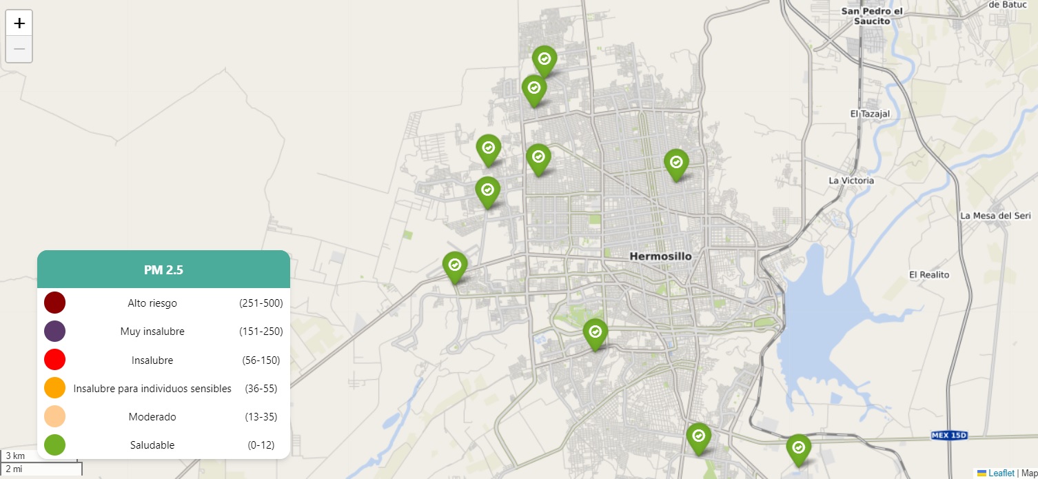Click the PM 2.5 legend header
1038x479 pixels.
[163, 269]
